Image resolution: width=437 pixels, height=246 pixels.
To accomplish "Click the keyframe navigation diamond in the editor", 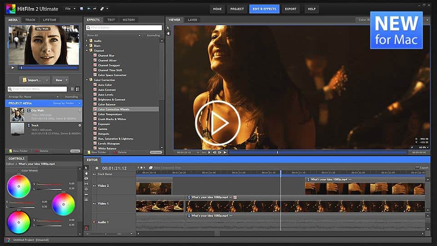I will (141, 167).
